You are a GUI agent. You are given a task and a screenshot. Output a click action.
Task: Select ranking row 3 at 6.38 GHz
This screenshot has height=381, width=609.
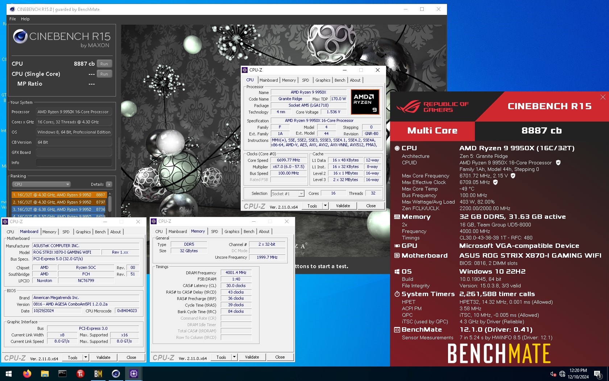[59, 209]
